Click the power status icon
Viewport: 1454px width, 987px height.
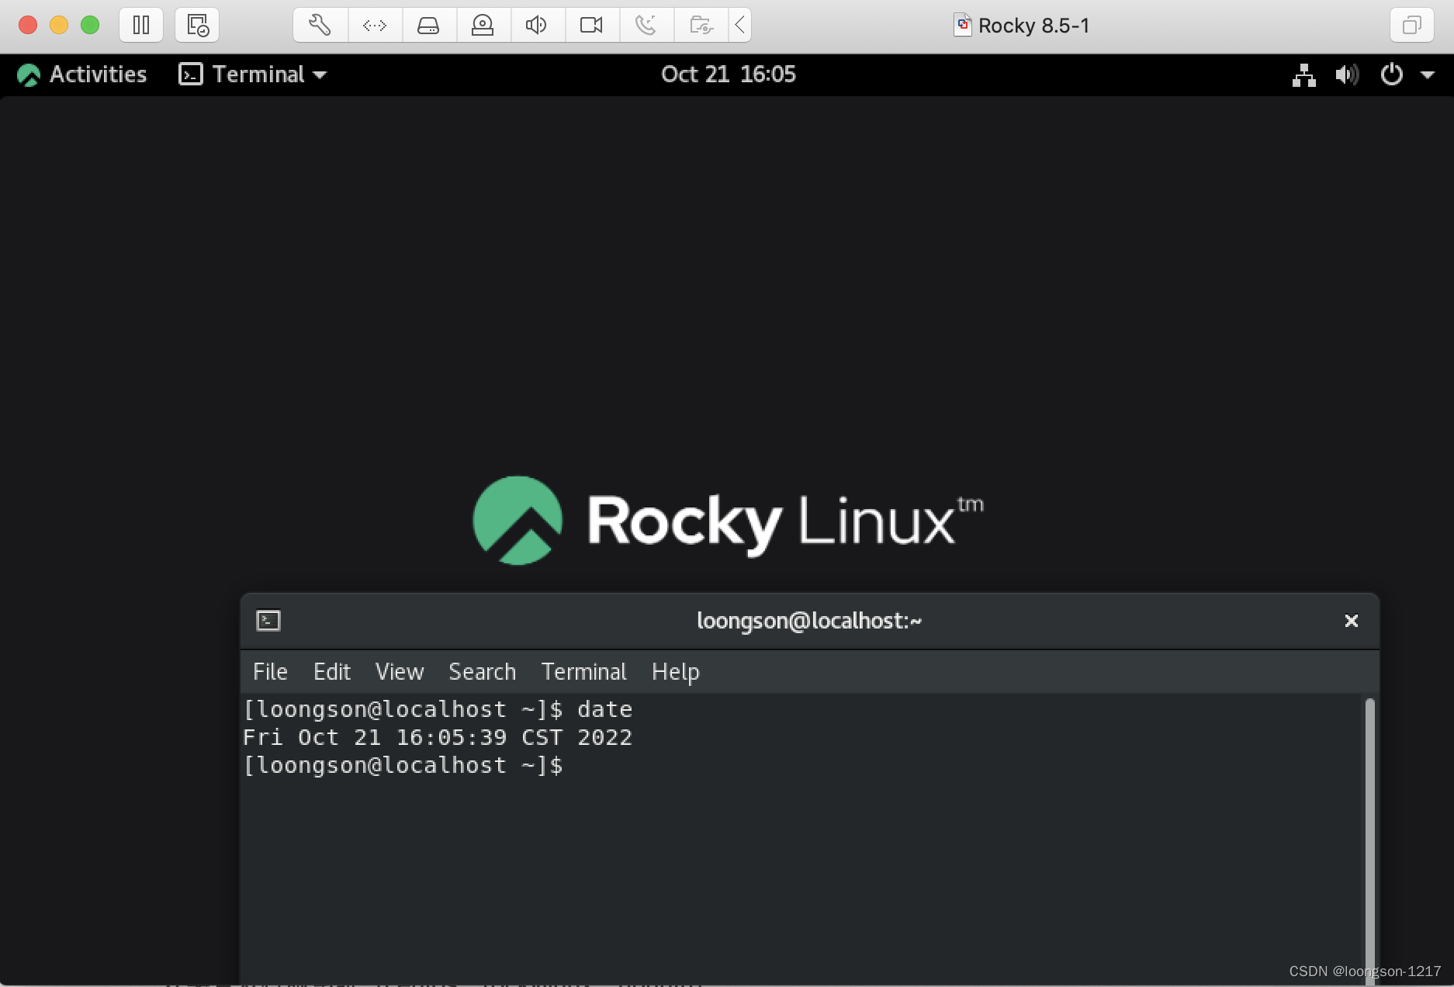point(1392,74)
